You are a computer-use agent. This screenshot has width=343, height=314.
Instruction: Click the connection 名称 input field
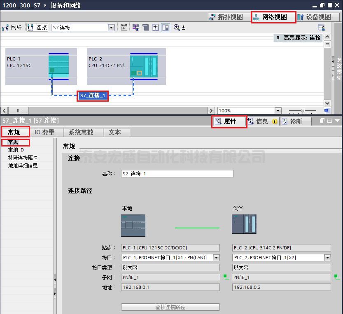coord(177,174)
